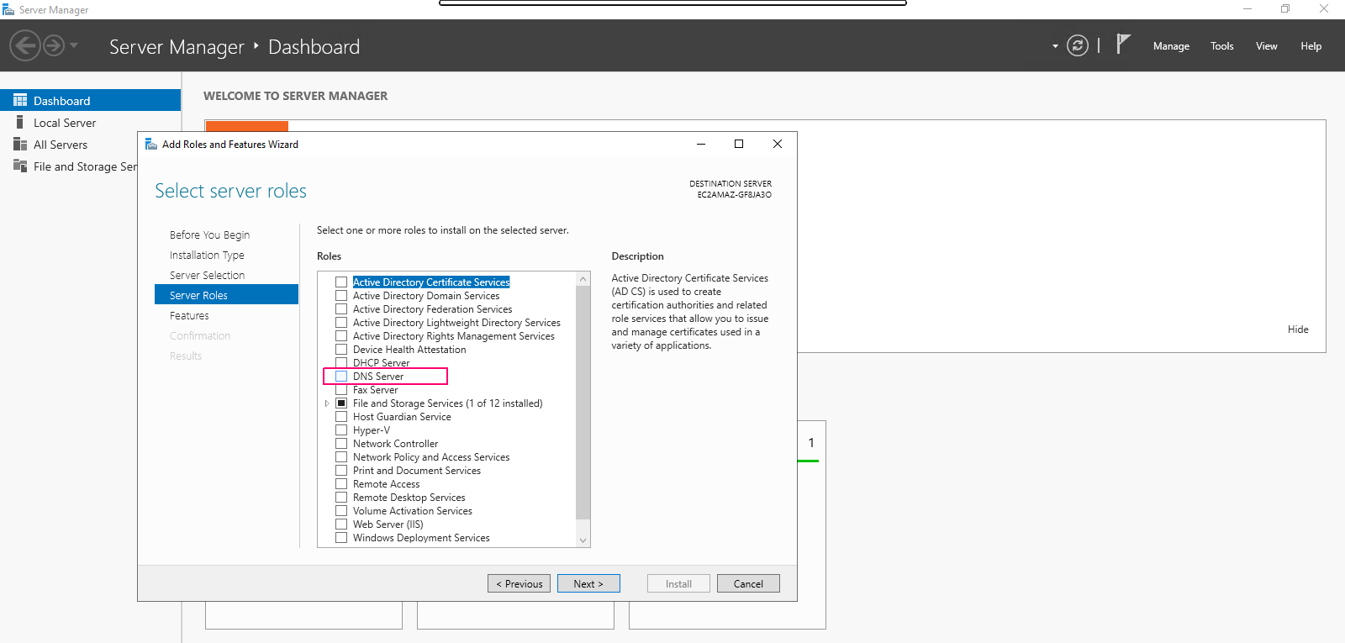Check Active Directory Lightweight Directory Services

[341, 323]
